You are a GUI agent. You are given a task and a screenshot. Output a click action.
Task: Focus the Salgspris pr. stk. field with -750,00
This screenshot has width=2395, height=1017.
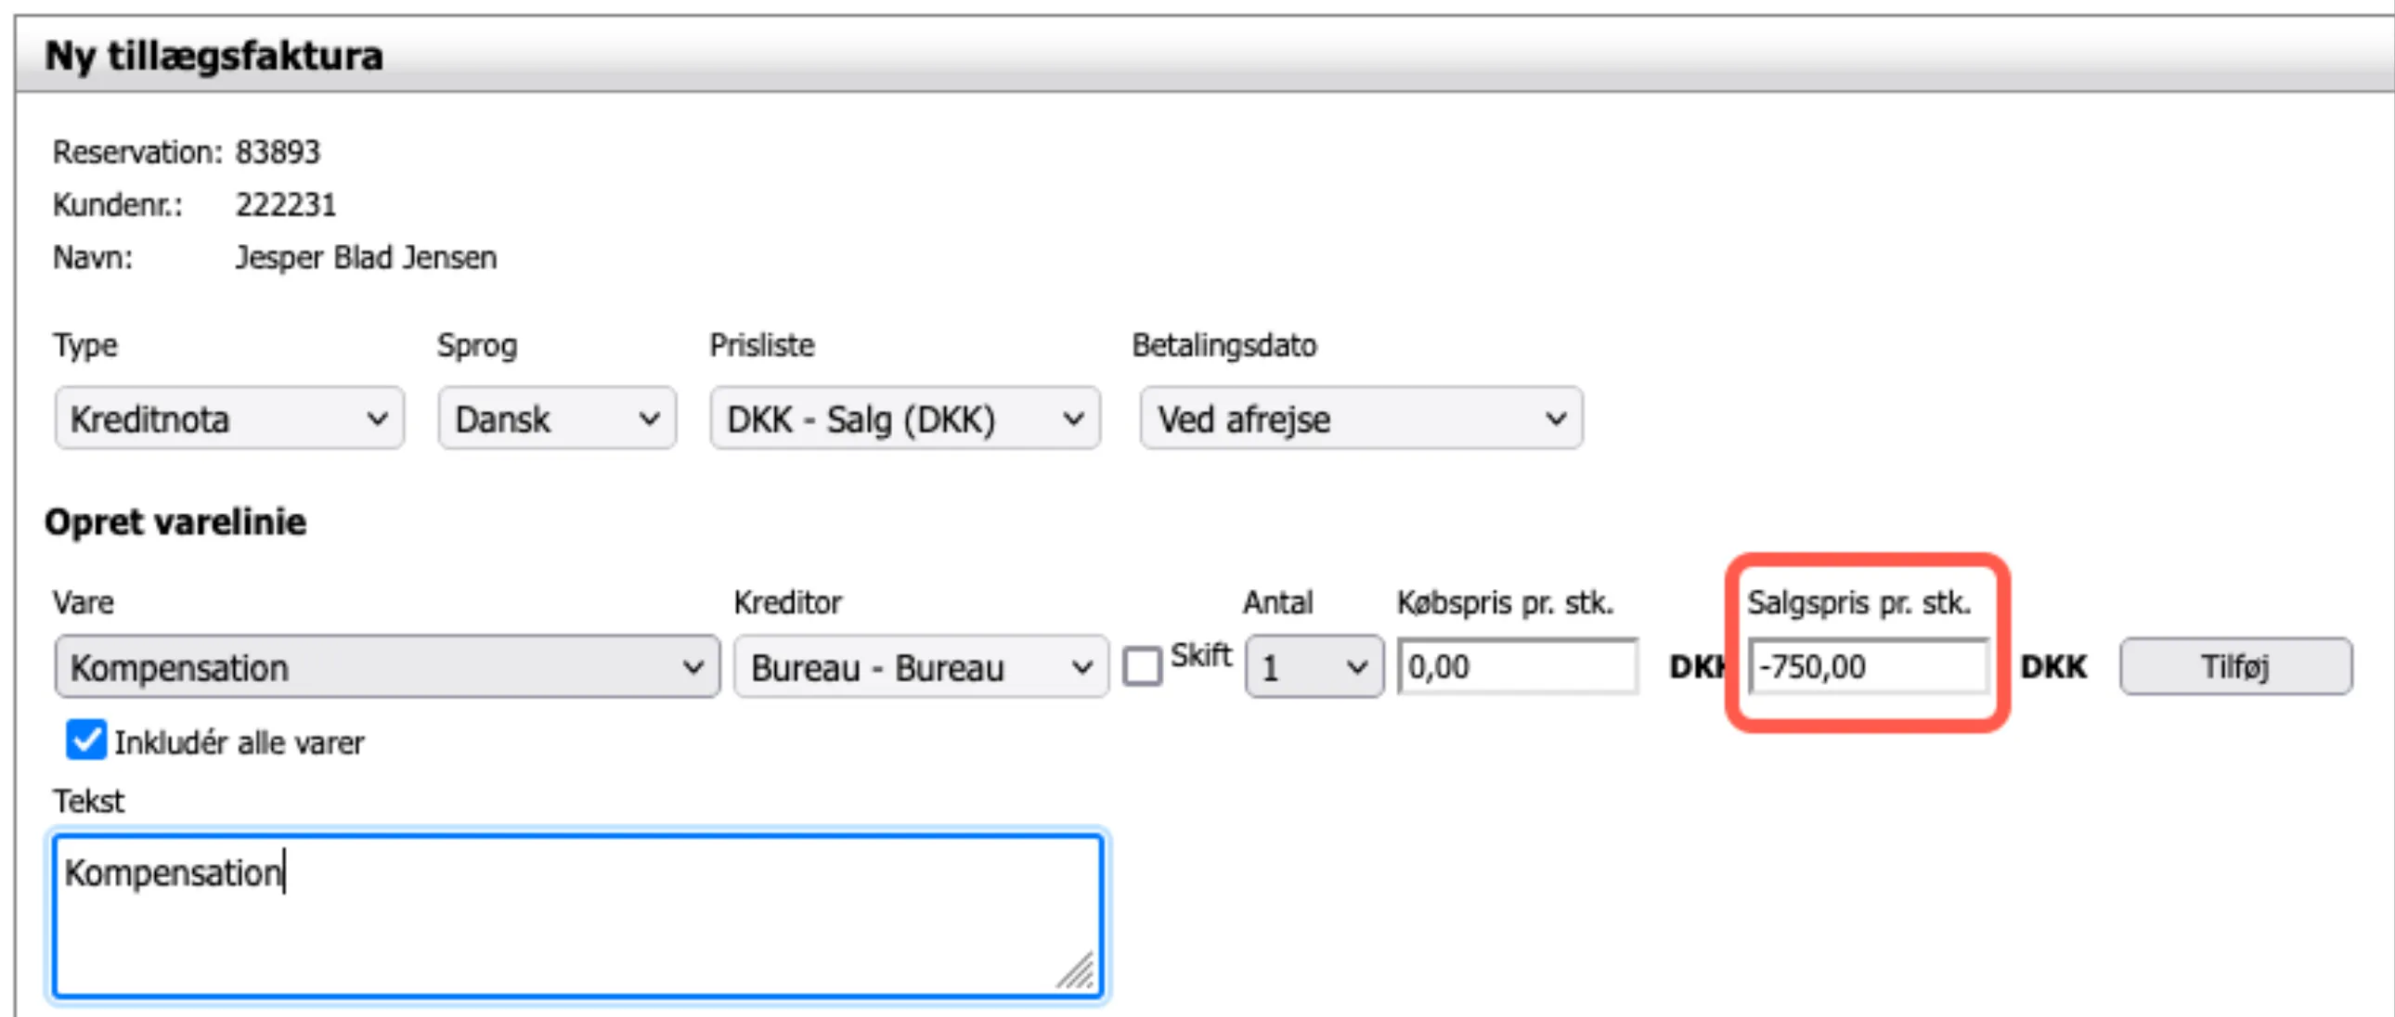1867,666
